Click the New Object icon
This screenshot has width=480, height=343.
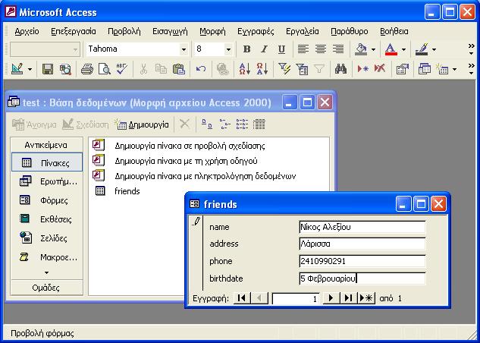(442, 69)
